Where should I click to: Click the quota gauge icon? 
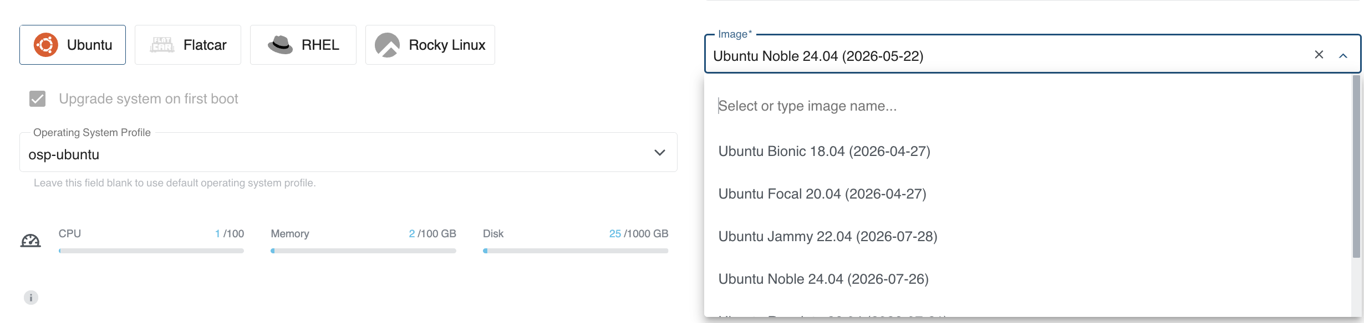30,241
